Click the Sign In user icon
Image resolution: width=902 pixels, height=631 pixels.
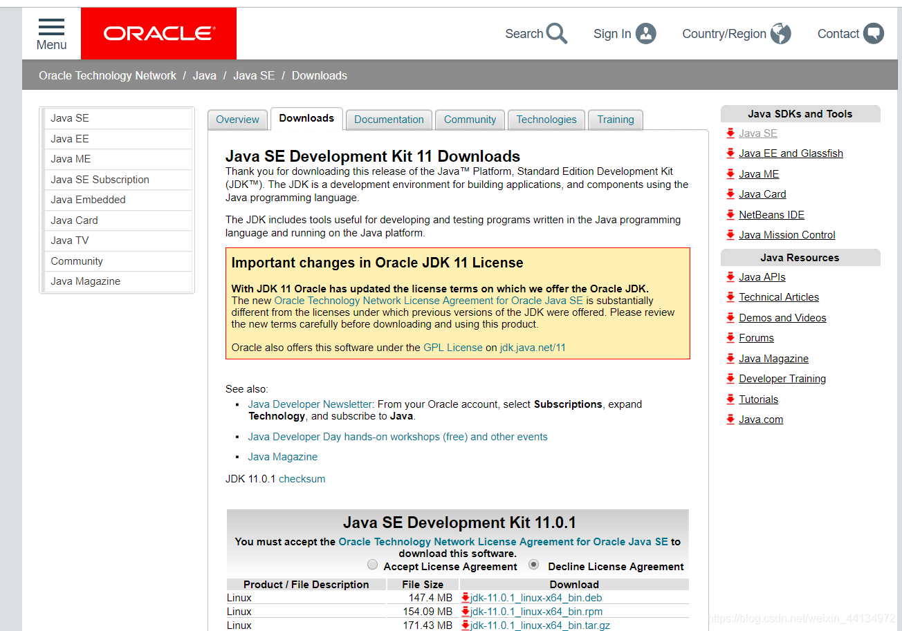click(645, 33)
